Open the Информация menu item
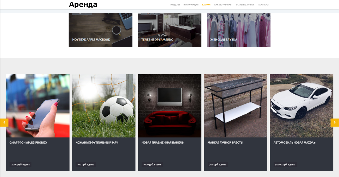Screen dimensions: 339x177 pos(191,5)
